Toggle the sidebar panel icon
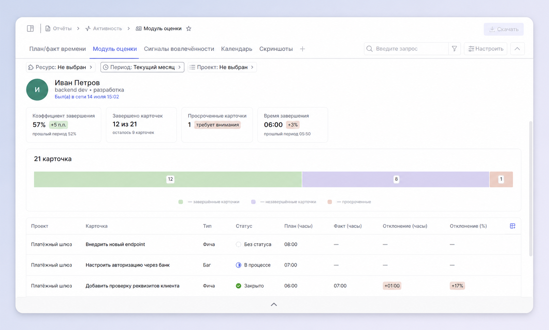 tap(31, 28)
